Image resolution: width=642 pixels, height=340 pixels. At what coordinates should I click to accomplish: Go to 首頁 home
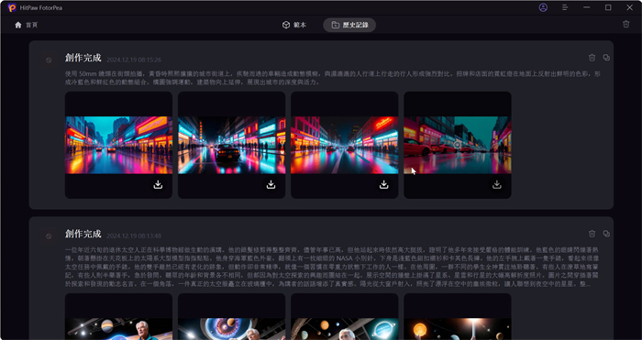point(27,25)
